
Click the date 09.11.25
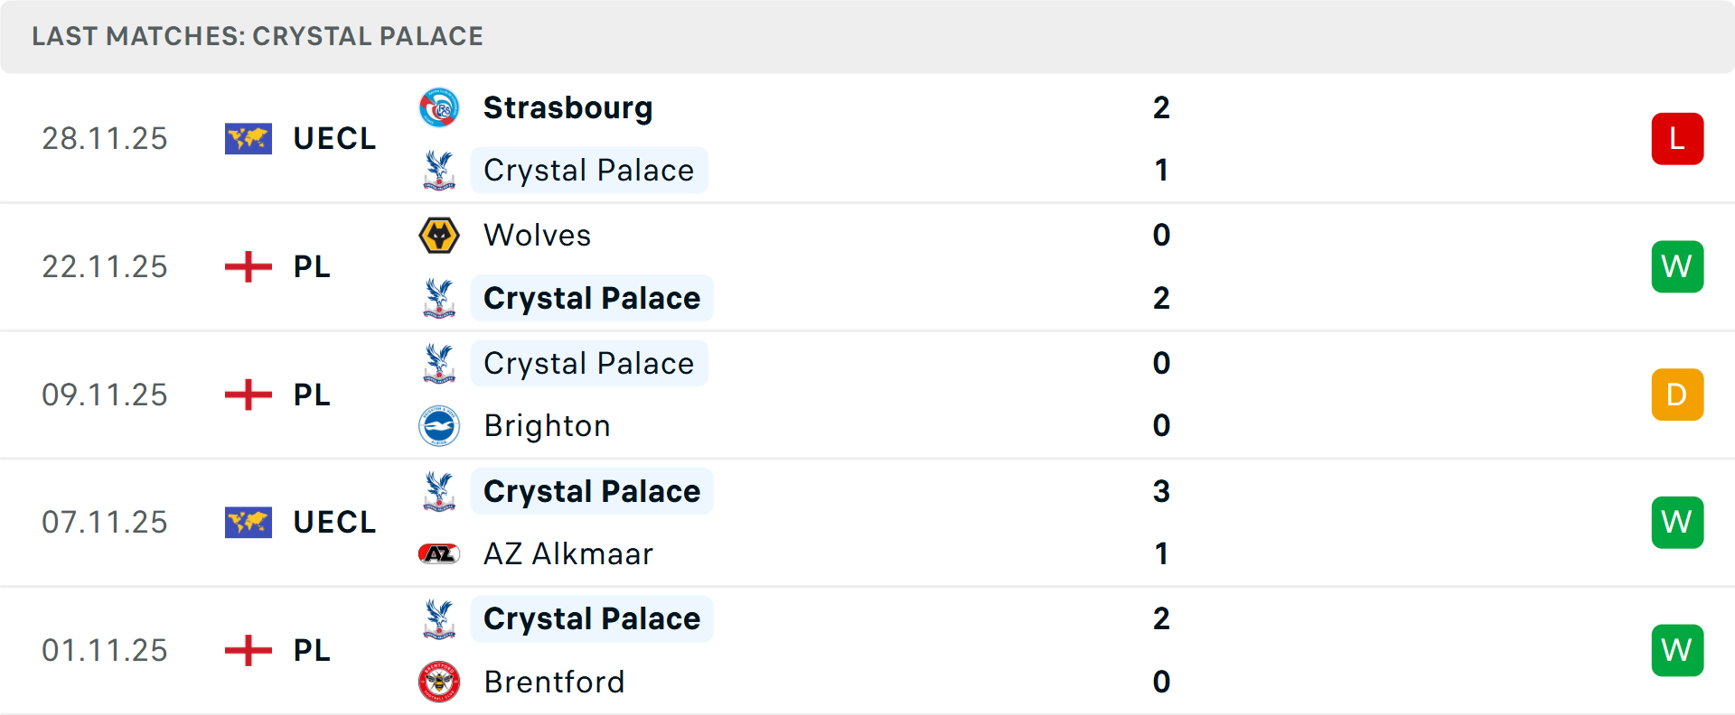pos(105,395)
